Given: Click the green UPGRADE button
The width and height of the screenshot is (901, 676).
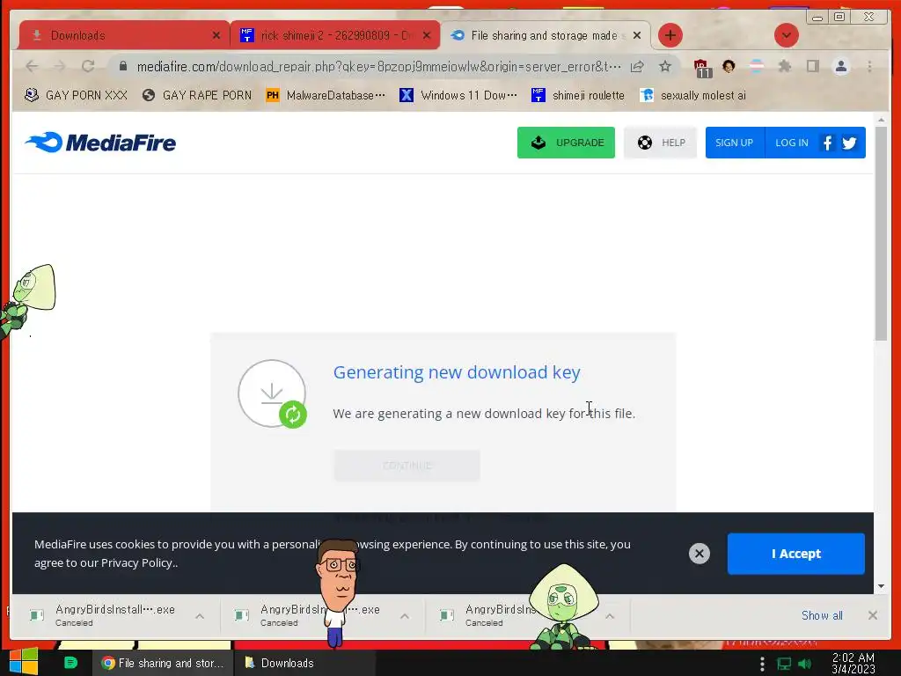Looking at the screenshot, I should click(x=566, y=143).
